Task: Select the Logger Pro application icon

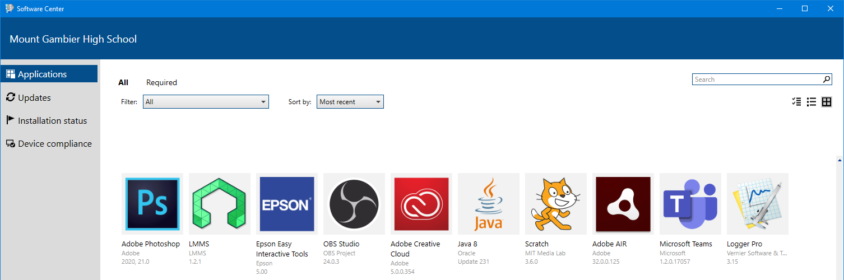Action: (758, 204)
